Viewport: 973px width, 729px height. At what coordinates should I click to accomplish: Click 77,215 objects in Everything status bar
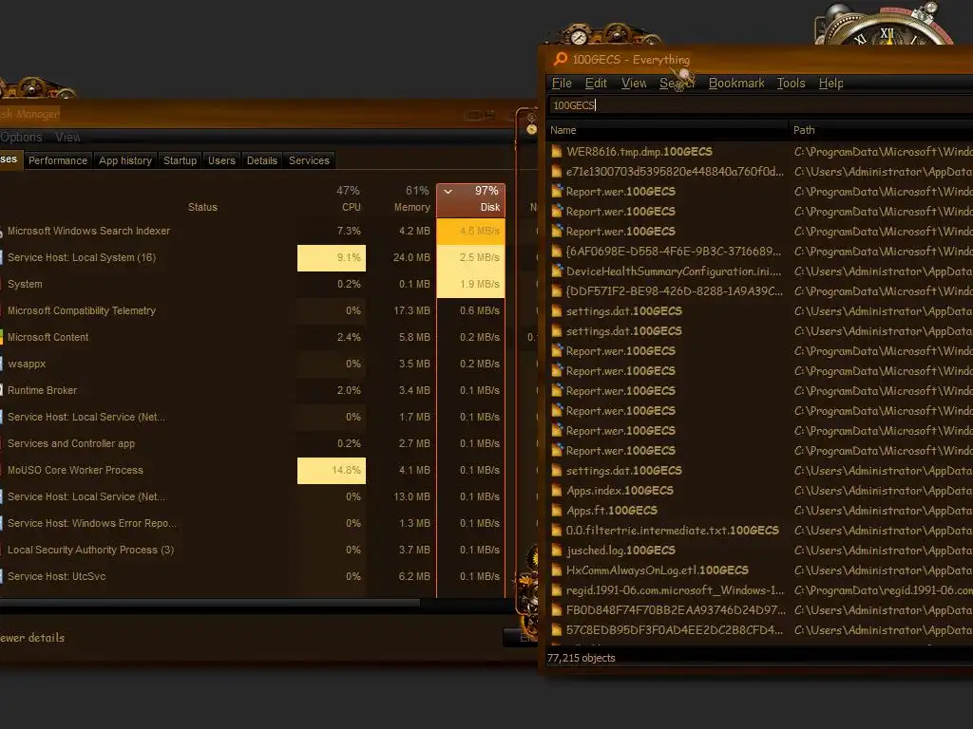coord(581,658)
